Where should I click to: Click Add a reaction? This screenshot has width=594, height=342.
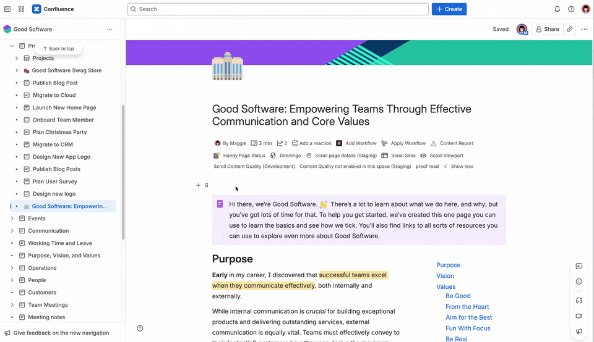[x=311, y=143]
